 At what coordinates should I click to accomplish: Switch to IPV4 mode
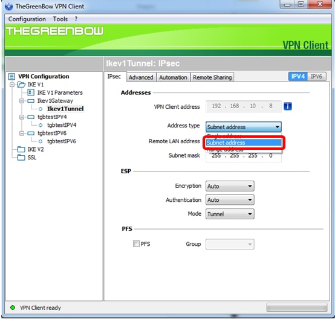coord(298,76)
